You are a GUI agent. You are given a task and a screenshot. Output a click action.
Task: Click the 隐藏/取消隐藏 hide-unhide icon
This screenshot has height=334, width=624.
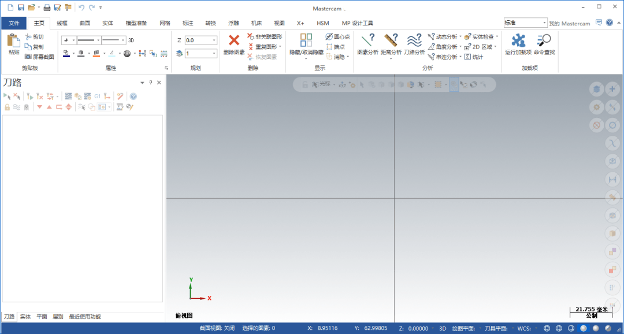click(x=306, y=40)
